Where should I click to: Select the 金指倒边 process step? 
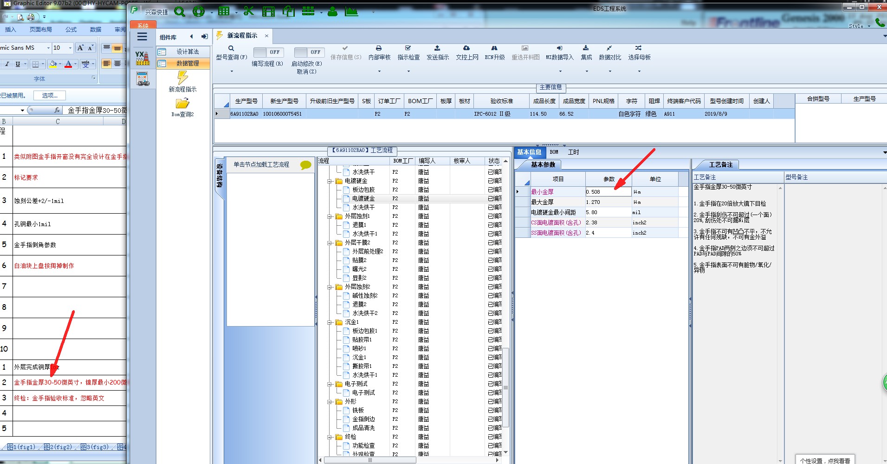pyautogui.click(x=363, y=419)
